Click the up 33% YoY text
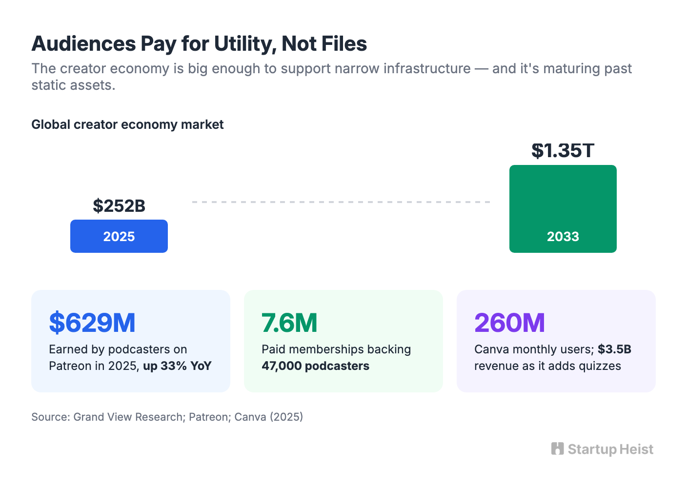The width and height of the screenshot is (687, 490). (177, 366)
